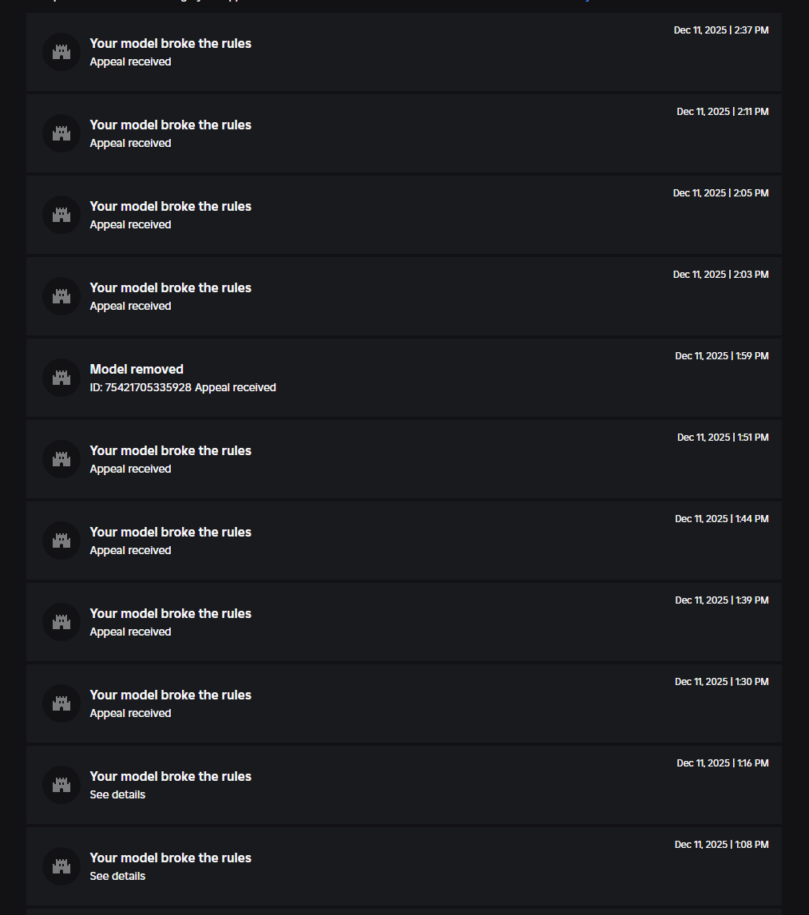
Task: Click the Dec 11, 2025 2:37 PM timestamp
Action: click(x=720, y=30)
